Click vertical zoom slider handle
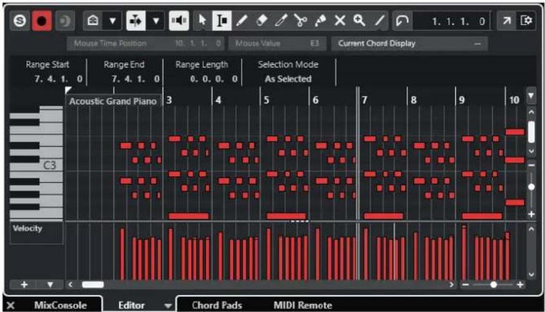 [x=531, y=187]
